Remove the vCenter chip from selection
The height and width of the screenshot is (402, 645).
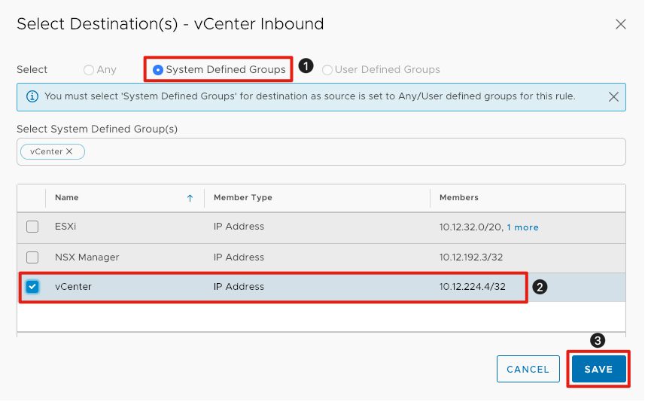tap(69, 151)
